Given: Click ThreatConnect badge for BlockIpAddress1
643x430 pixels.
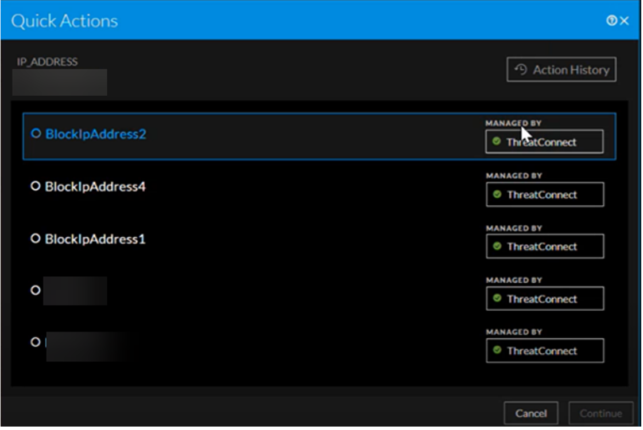Looking at the screenshot, I should 544,247.
